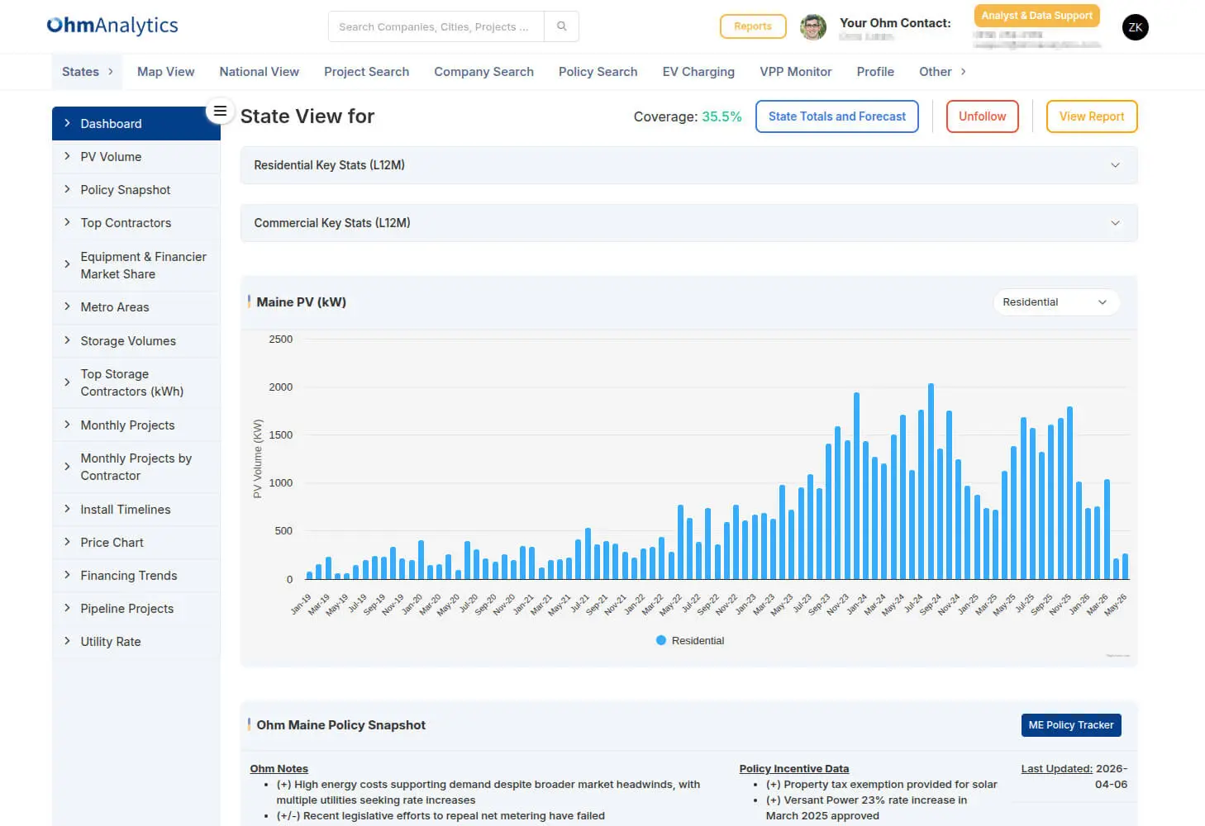The width and height of the screenshot is (1205, 826).
Task: Click the chevron next to Other
Action: pos(963,72)
